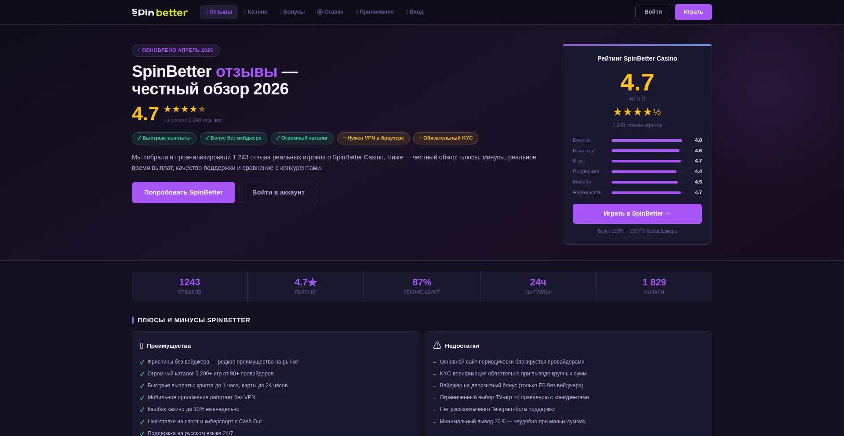Screen dimensions: 844x436
Task: Click the Войти button in the header
Action: coord(653,12)
